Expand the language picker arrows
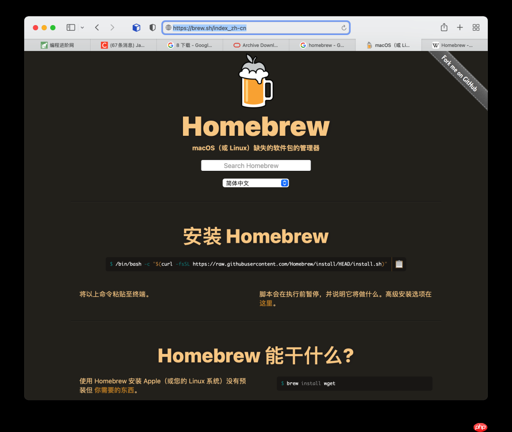Screen dimensions: 512x432 pos(284,183)
